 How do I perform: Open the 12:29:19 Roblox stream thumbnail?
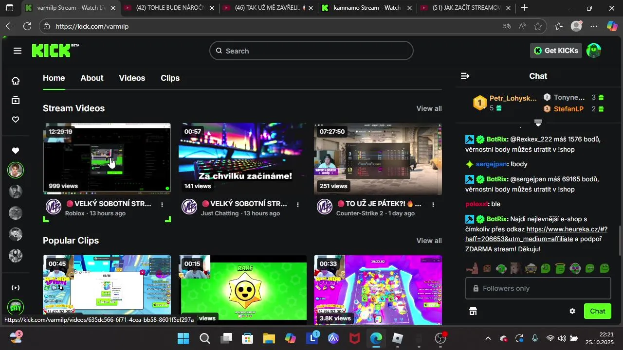tap(107, 159)
